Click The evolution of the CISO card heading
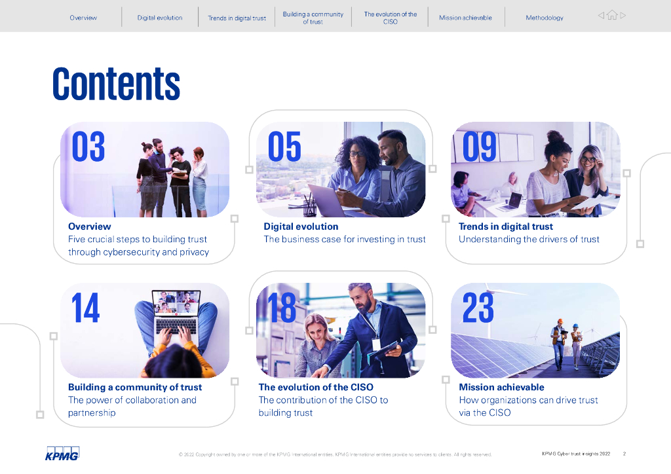Viewport: 671px width, 474px height. (x=316, y=387)
